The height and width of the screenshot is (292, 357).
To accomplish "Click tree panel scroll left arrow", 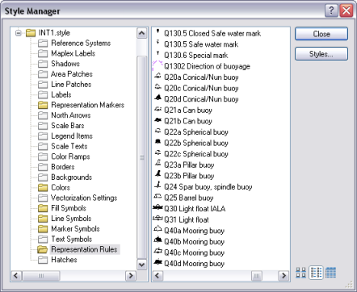I will (16, 276).
